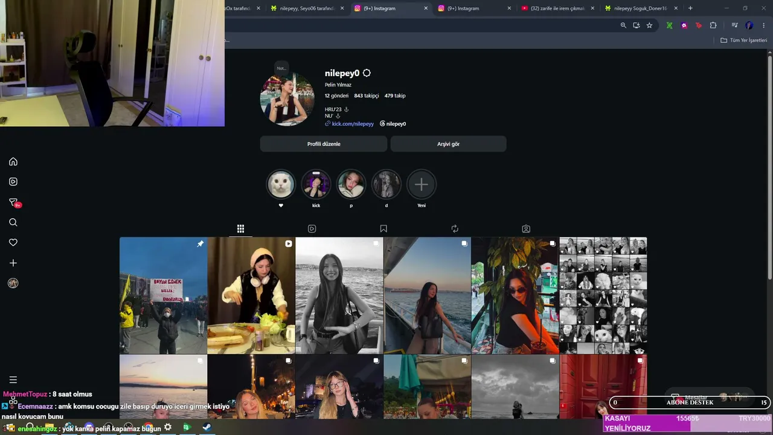
Task: Click the Profili düzenle button
Action: click(x=324, y=144)
